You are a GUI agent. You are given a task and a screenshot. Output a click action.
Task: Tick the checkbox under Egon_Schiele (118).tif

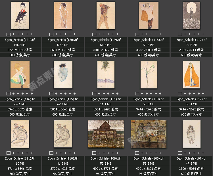(137, 34)
